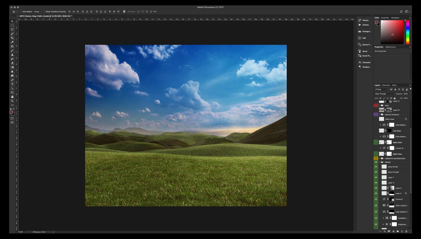Select the Rectangular Marquee tool
This screenshot has height=239, width=421.
[x=12, y=25]
